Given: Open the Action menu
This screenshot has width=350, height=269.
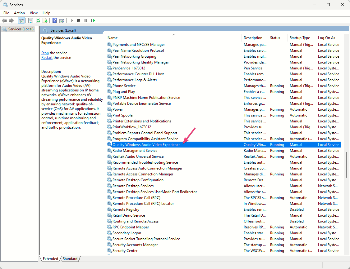Looking at the screenshot, I should coord(19,13).
